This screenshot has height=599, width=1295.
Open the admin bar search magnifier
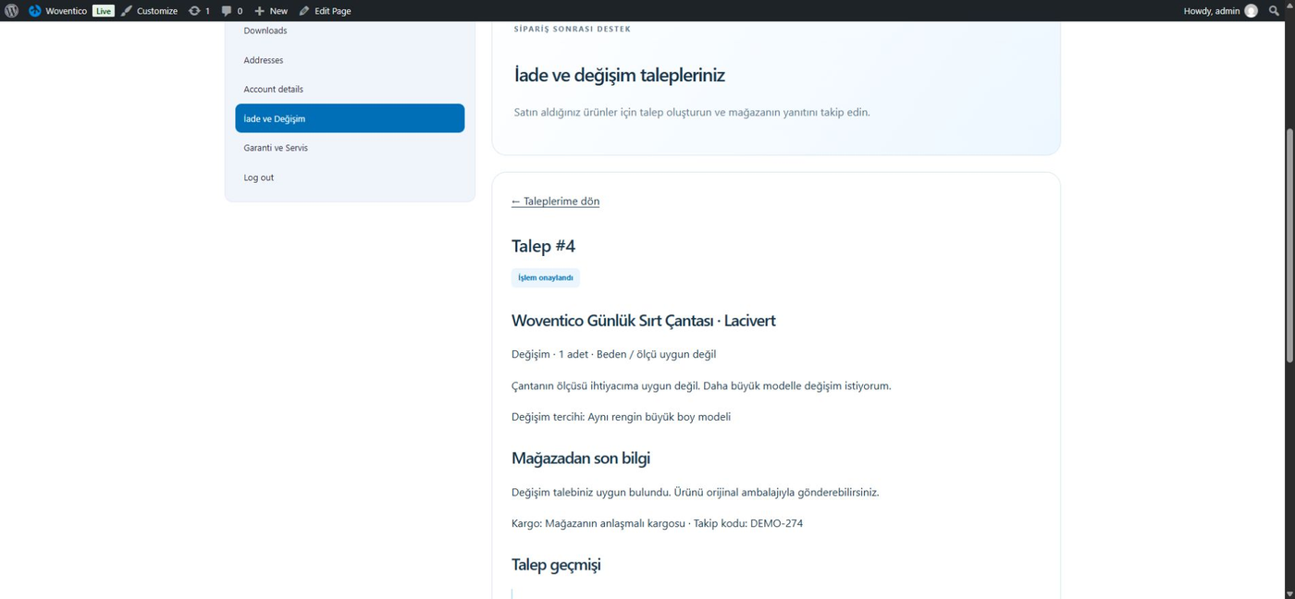click(x=1275, y=11)
